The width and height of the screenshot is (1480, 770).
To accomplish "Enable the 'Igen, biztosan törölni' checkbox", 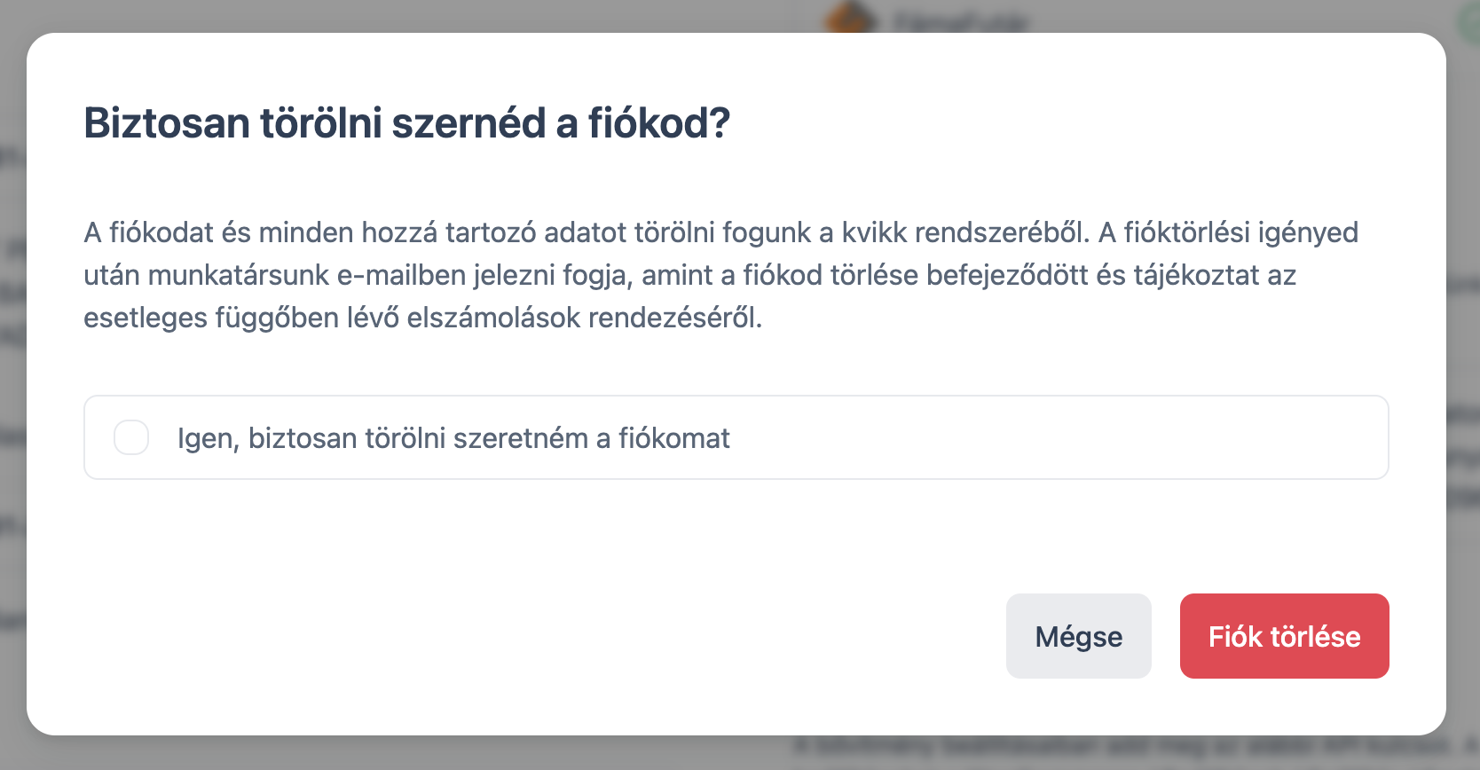I will tap(131, 437).
